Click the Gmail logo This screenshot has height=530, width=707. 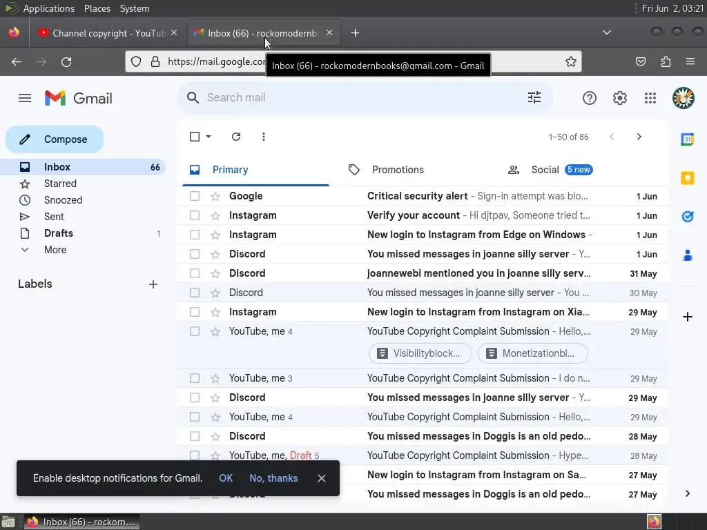tap(79, 98)
